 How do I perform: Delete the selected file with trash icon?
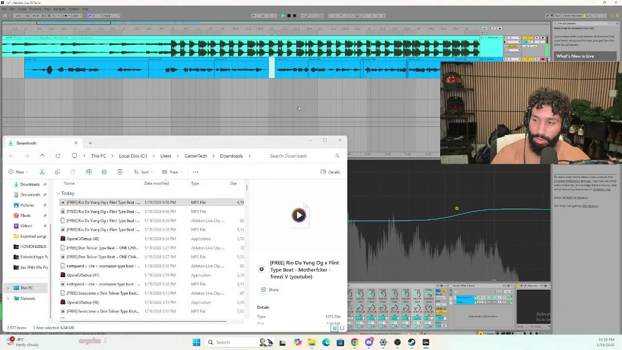point(120,172)
